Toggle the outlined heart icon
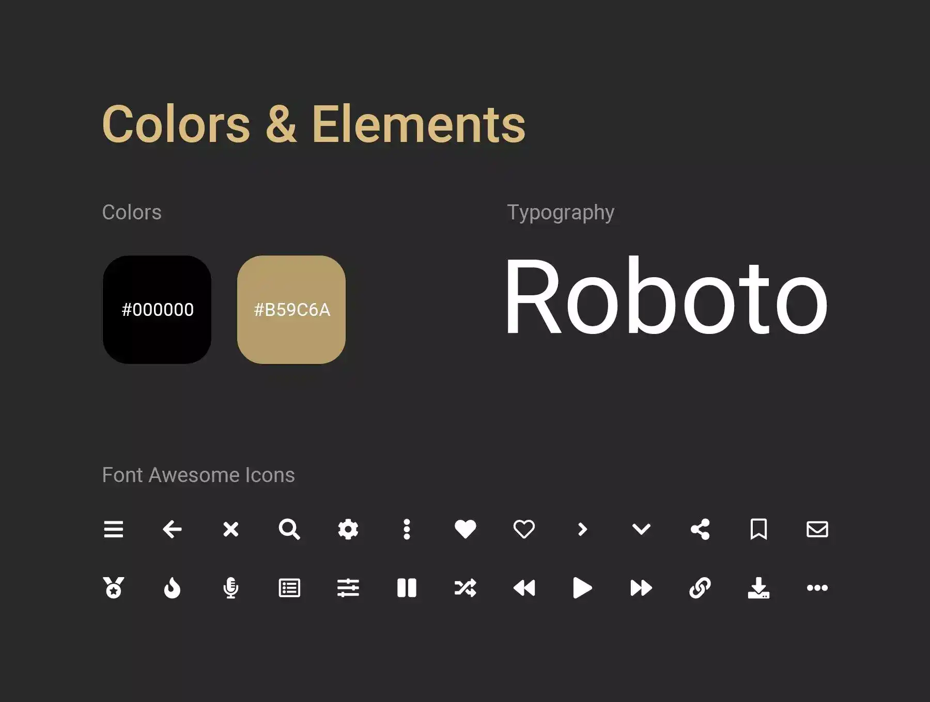This screenshot has height=702, width=930. coord(524,529)
